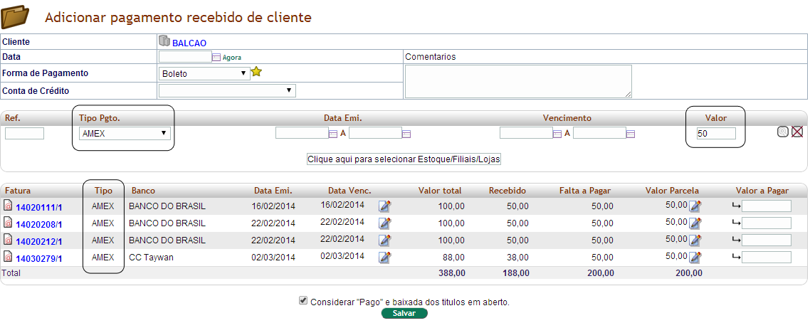Viewport: 810px width, 323px height.
Task: Open the Conta de Crédito dropdown
Action: 227,91
